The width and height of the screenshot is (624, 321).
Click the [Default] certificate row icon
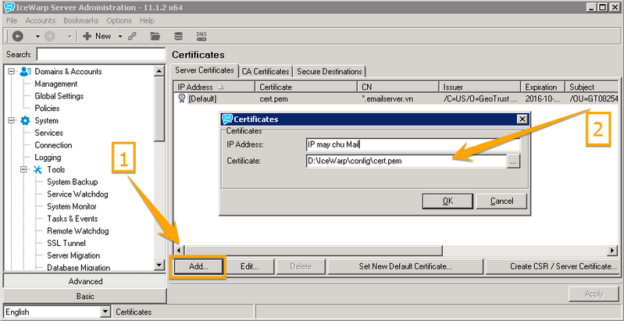click(181, 99)
